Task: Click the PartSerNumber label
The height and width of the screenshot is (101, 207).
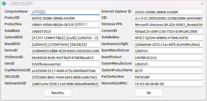Action: tap(113, 77)
